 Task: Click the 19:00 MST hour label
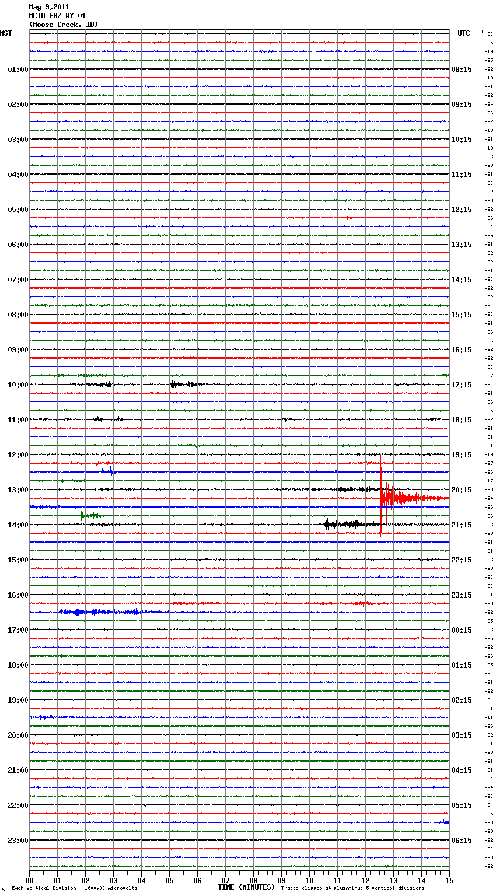pos(18,700)
